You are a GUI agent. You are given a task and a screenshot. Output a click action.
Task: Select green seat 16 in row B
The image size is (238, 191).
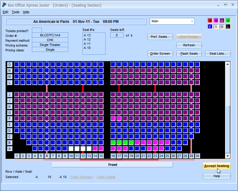click(113, 142)
